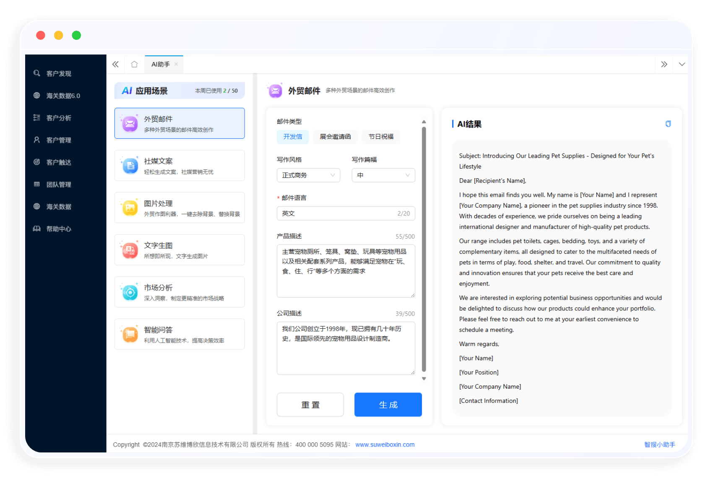This screenshot has height=478, width=713.
Task: Select the 社媒文案 scenario card
Action: point(180,166)
